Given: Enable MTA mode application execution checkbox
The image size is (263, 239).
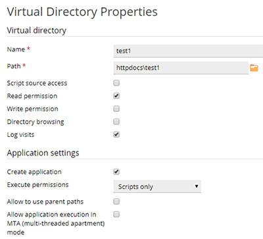Looking at the screenshot, I should [x=116, y=215].
